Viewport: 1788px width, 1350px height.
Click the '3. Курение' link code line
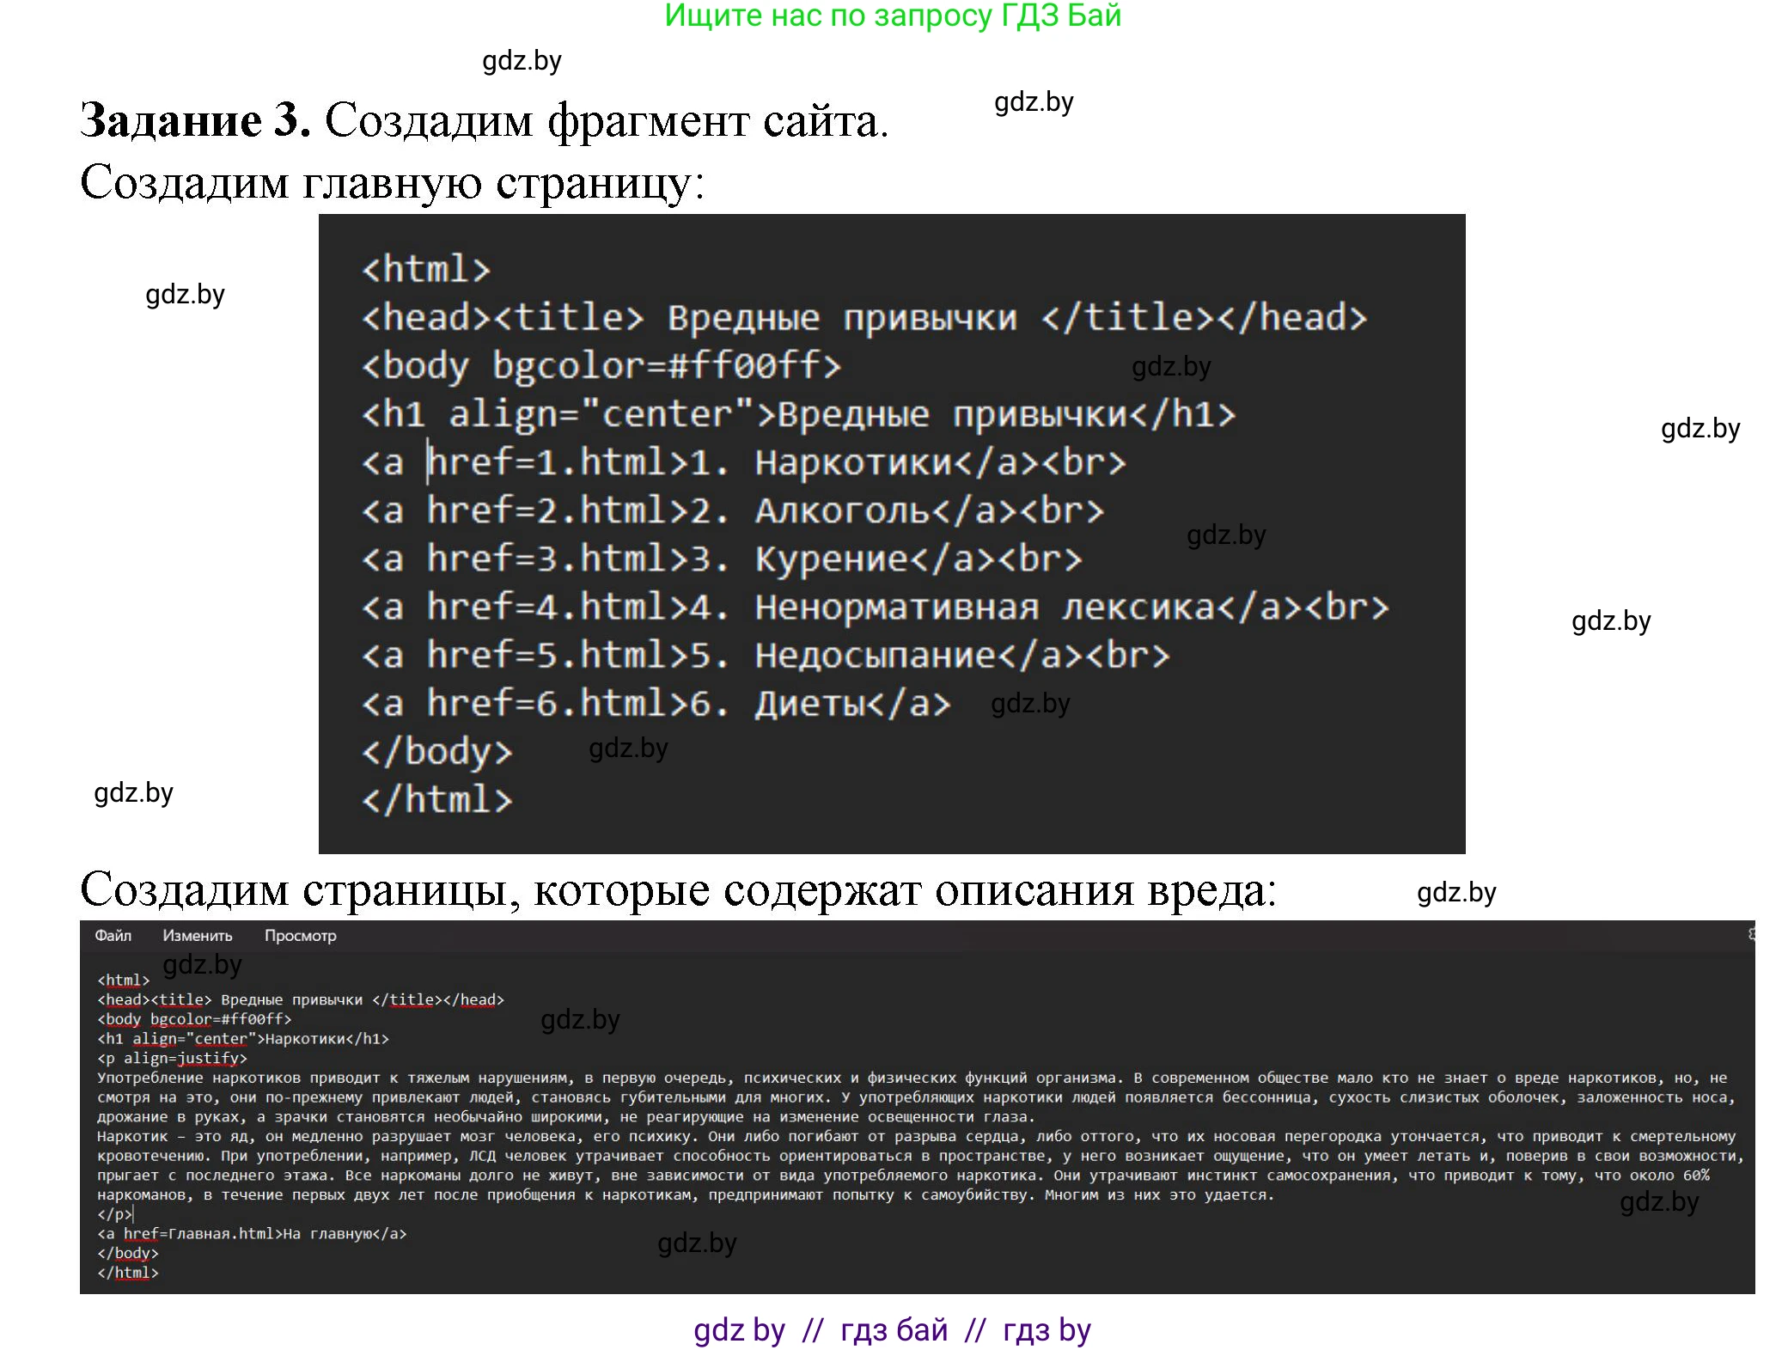[x=721, y=559]
